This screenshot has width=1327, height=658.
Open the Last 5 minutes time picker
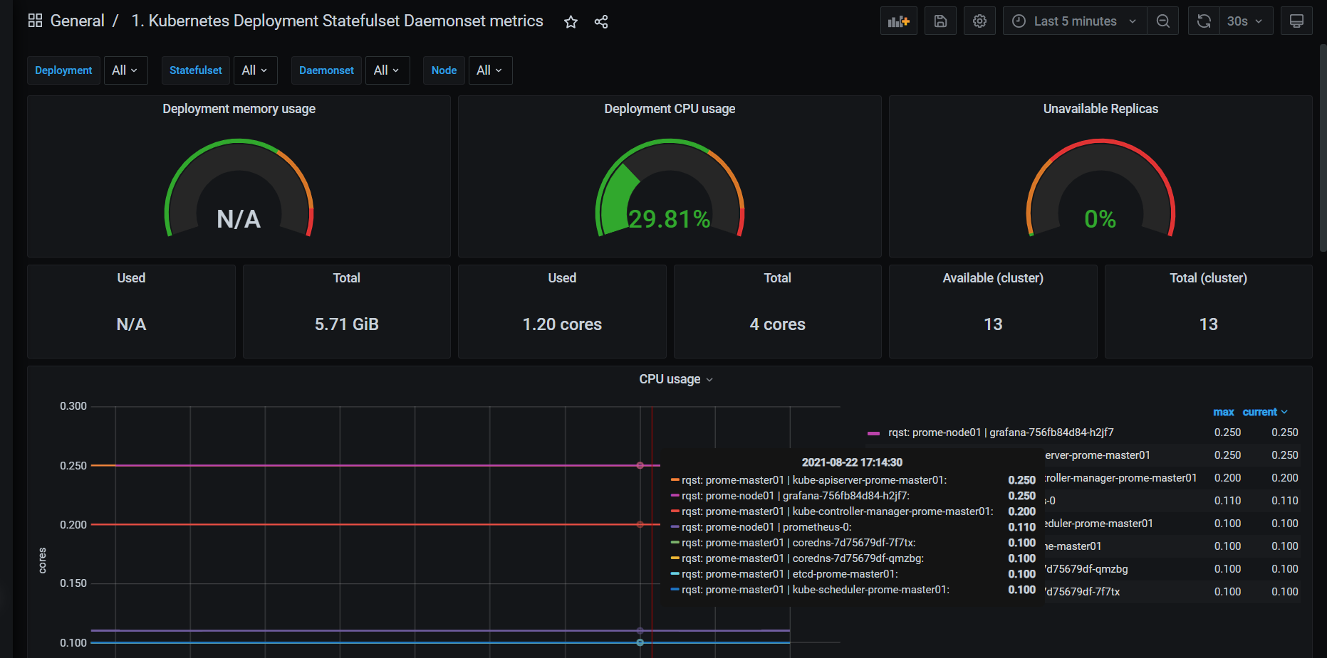1075,21
